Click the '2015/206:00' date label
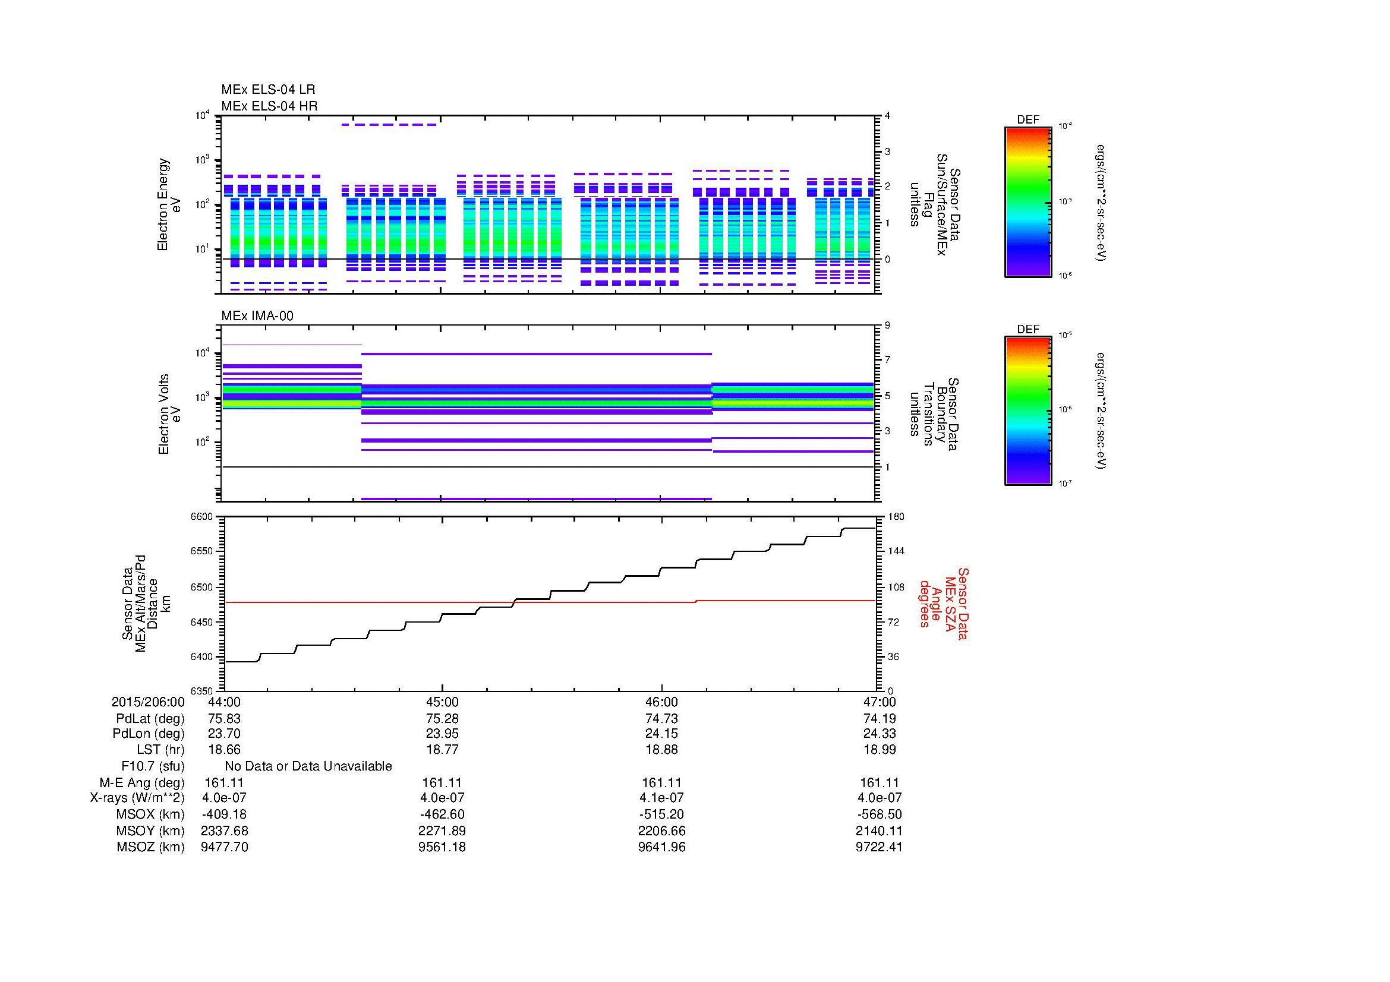This screenshot has width=1390, height=982. point(148,702)
